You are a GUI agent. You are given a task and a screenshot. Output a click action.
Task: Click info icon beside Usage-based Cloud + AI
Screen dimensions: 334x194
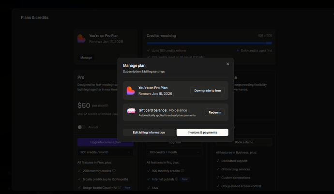pos(120,187)
